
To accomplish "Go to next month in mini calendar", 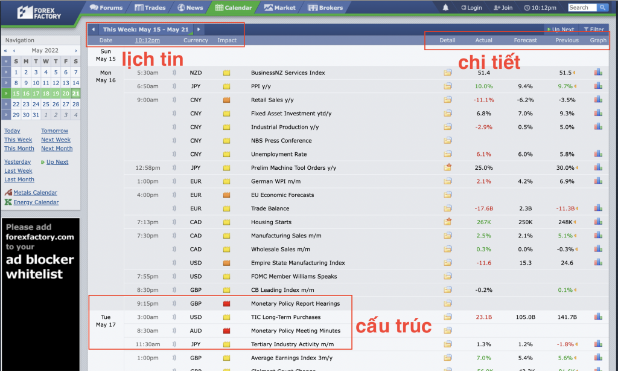I will [x=76, y=51].
